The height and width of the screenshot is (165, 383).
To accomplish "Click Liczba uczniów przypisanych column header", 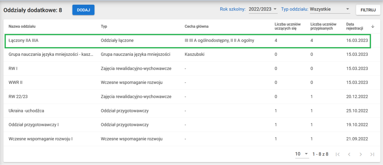I will [323, 26].
